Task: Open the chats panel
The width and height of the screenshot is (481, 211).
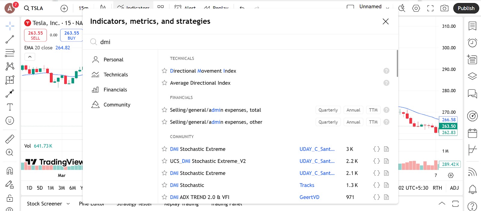Action: coord(472,94)
